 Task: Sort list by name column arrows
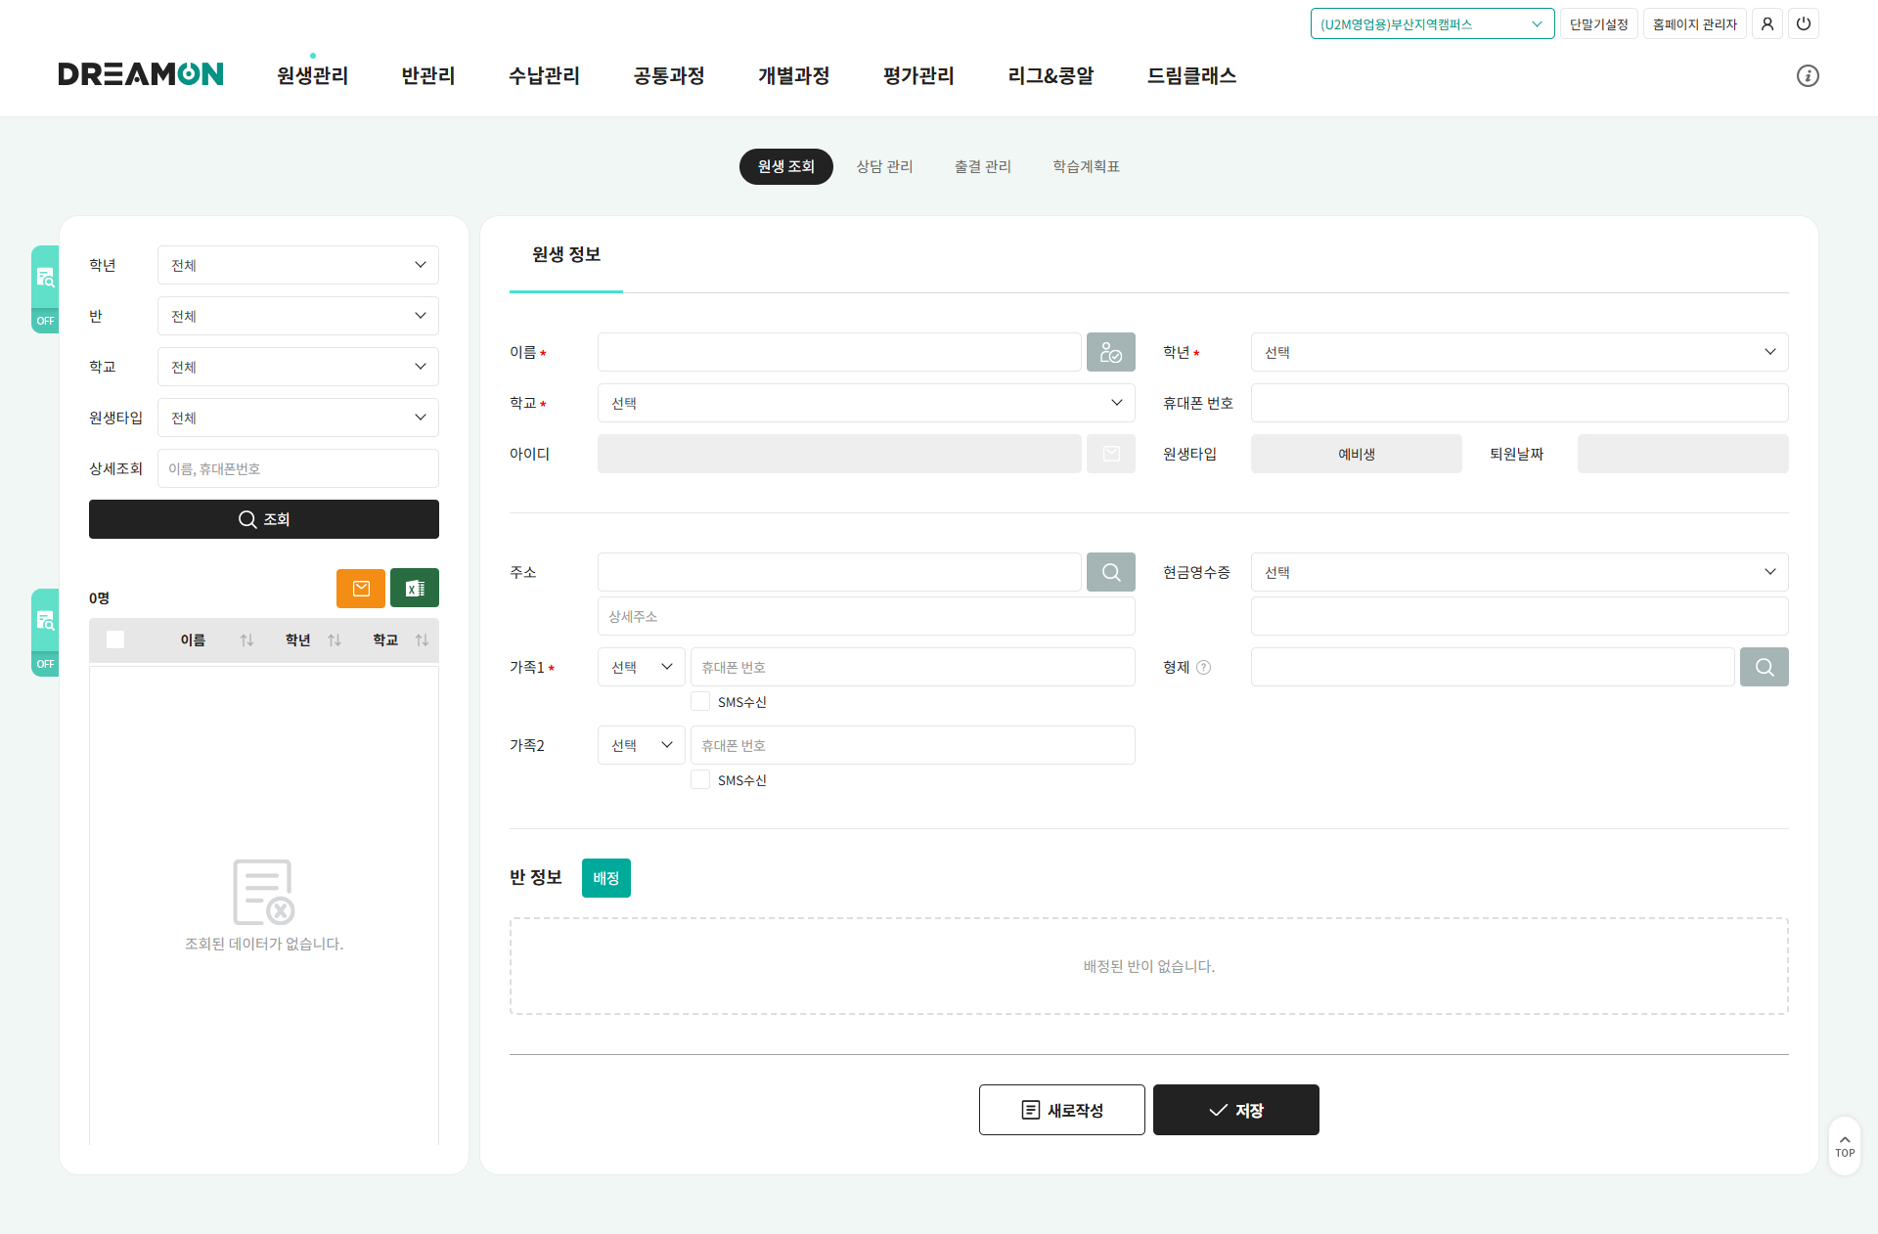tap(246, 639)
